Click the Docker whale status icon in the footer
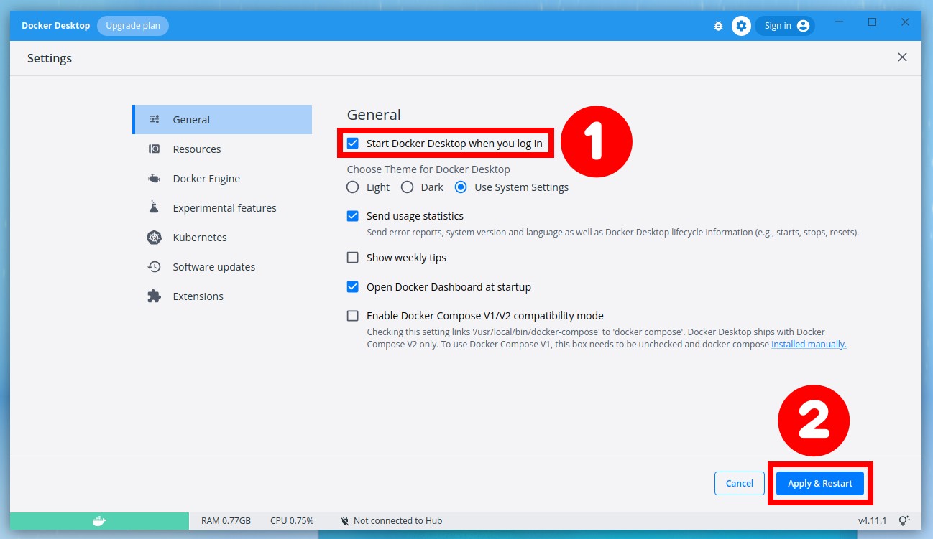Viewport: 933px width, 539px height. [100, 521]
